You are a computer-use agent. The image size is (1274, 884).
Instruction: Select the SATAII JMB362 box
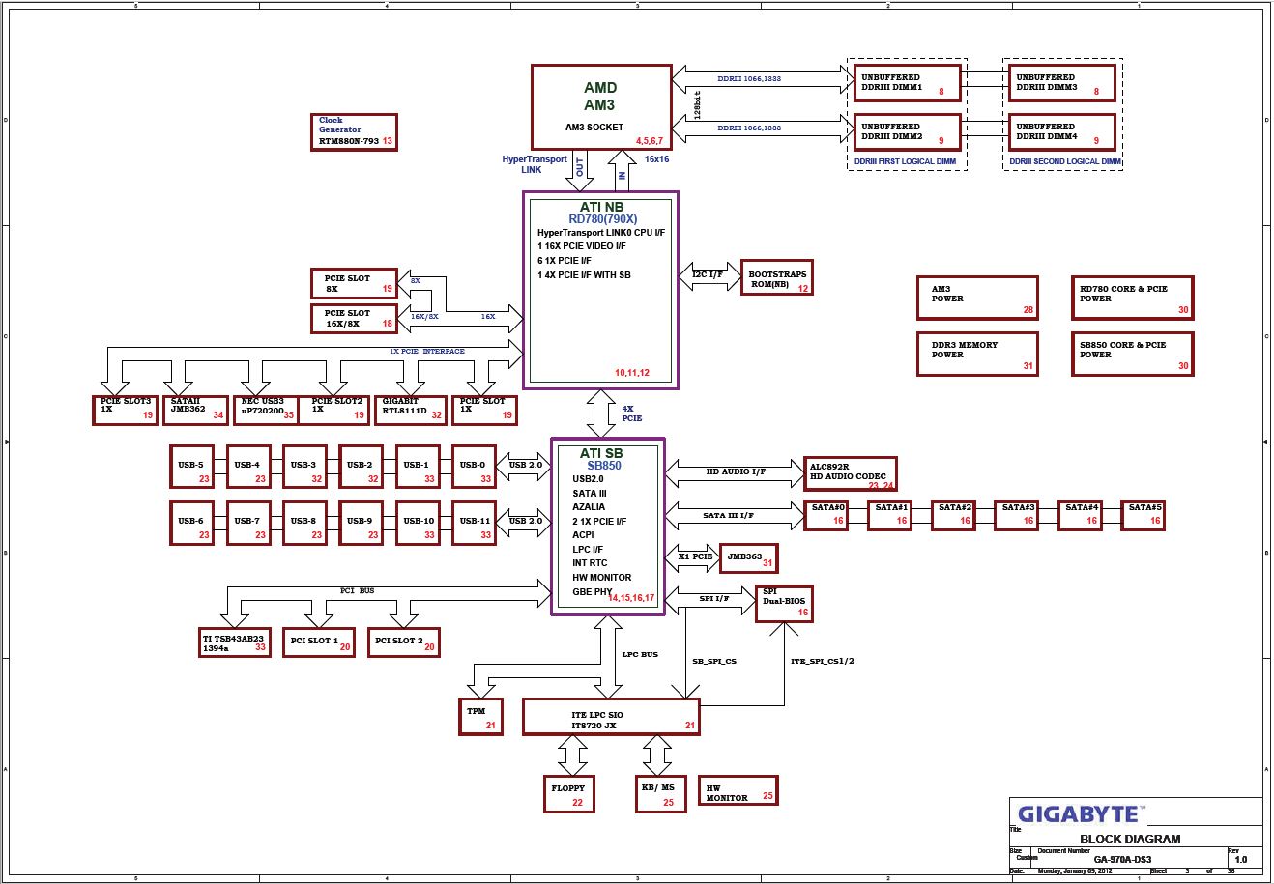pos(196,410)
